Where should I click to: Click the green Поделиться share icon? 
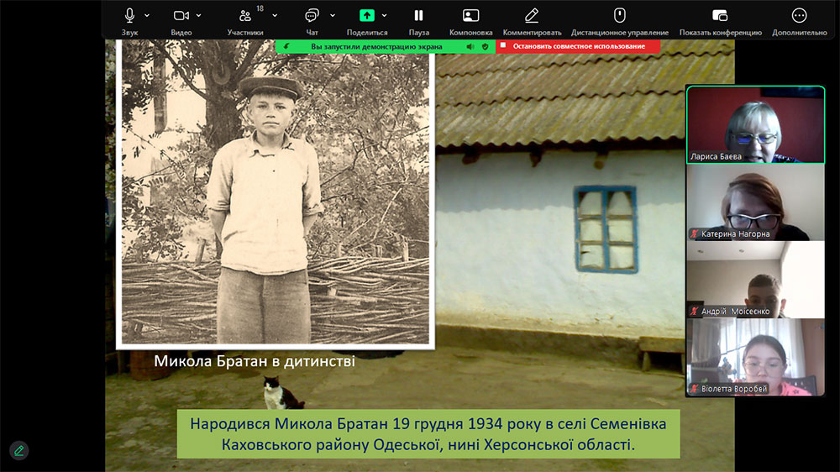pyautogui.click(x=366, y=16)
